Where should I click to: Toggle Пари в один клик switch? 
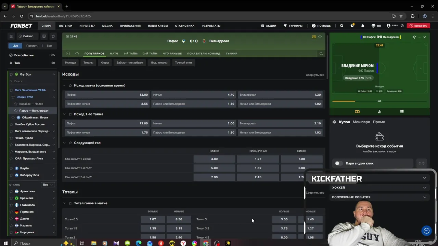[339, 163]
